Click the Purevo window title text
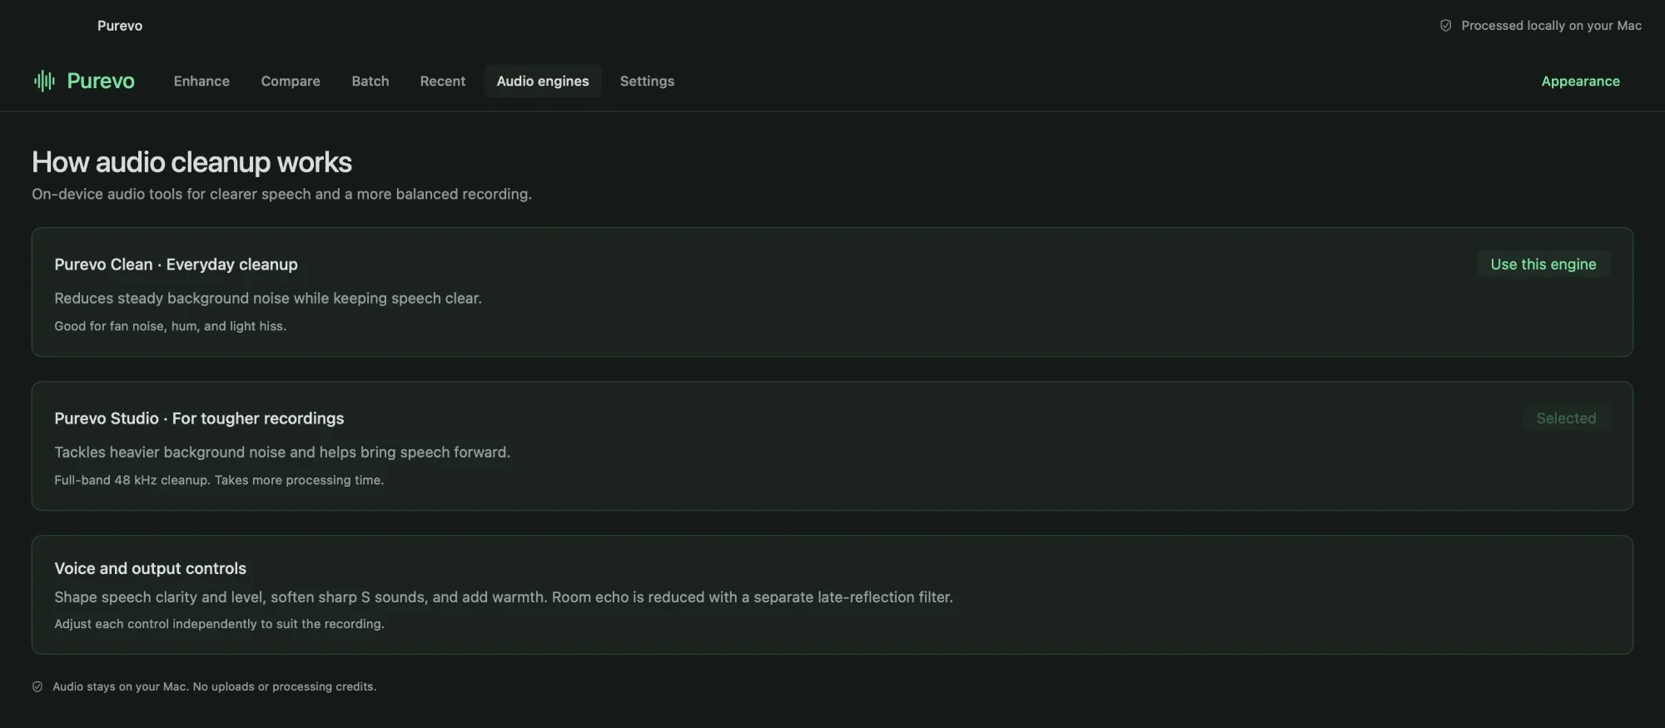Viewport: 1665px width, 728px height. (x=120, y=26)
